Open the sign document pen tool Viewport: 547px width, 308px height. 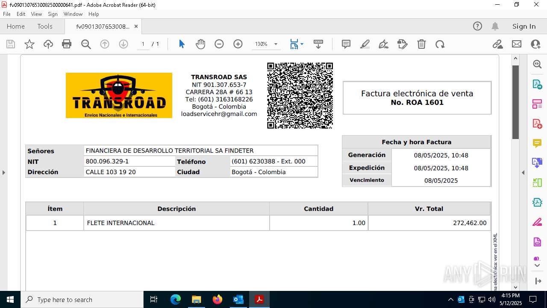[x=384, y=44]
